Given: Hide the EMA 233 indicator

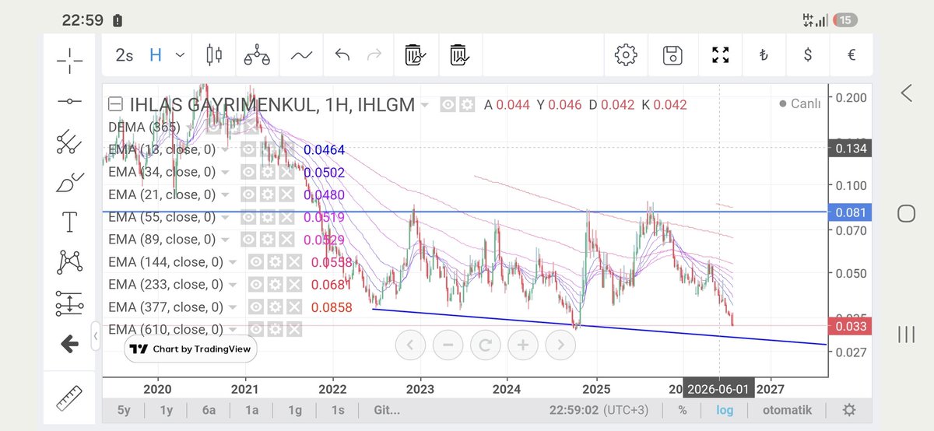Looking at the screenshot, I should (x=255, y=285).
